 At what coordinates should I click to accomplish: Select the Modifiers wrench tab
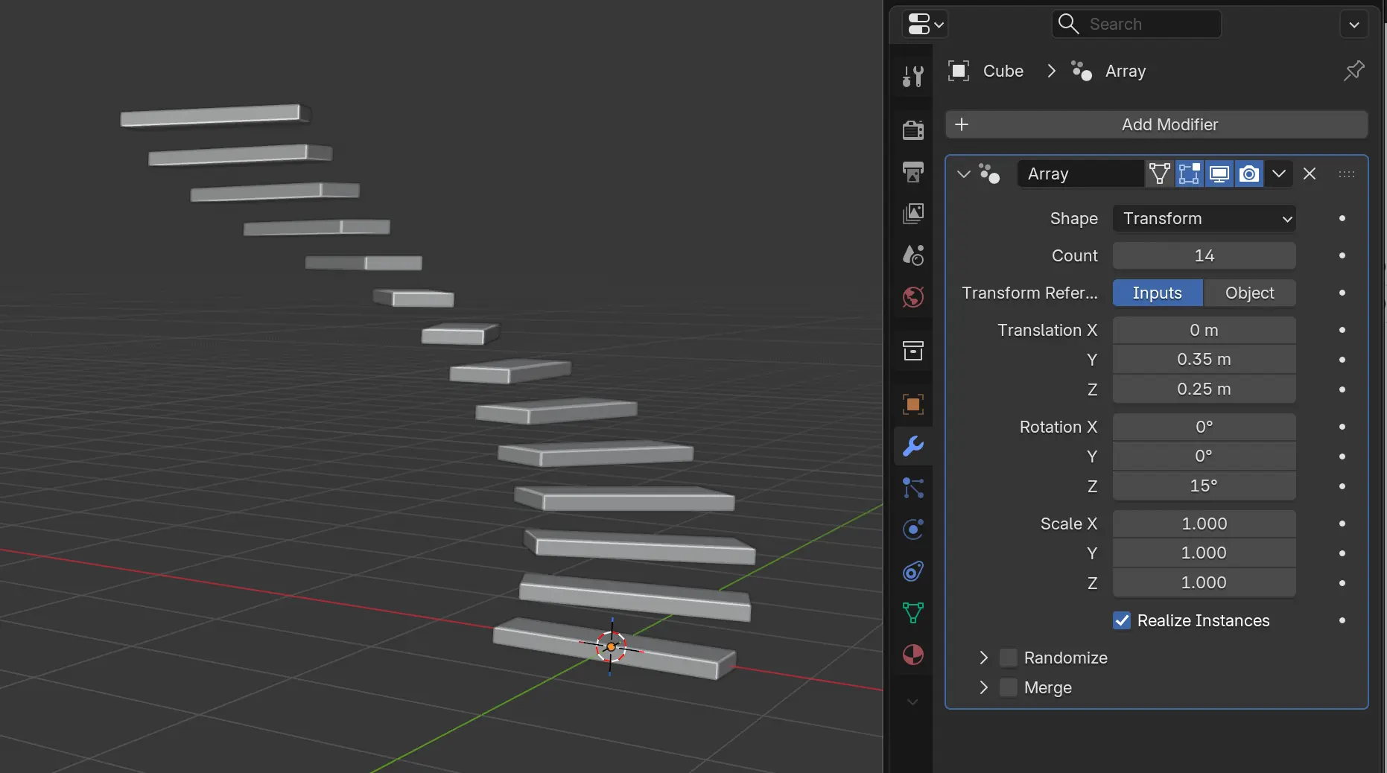click(x=913, y=446)
